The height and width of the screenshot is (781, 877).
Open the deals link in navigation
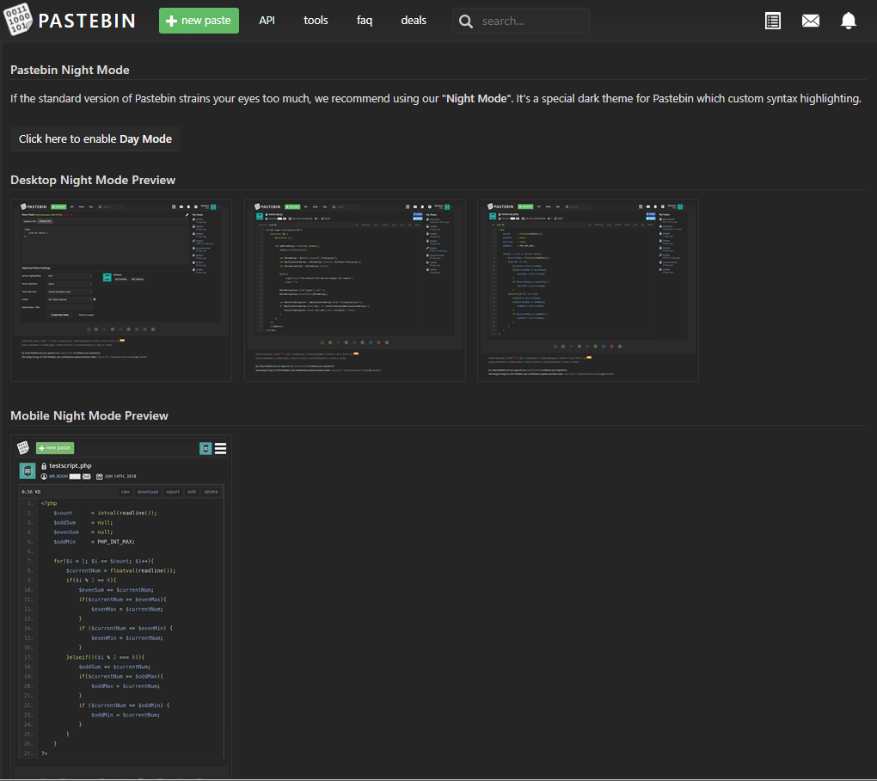(x=414, y=21)
